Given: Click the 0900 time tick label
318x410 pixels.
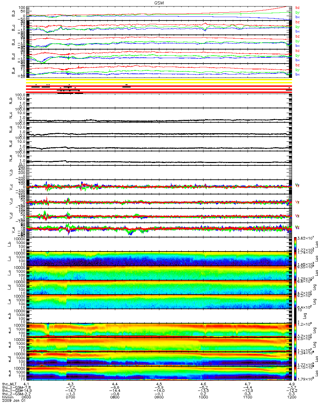Looking at the screenshot, I should (x=159, y=397).
